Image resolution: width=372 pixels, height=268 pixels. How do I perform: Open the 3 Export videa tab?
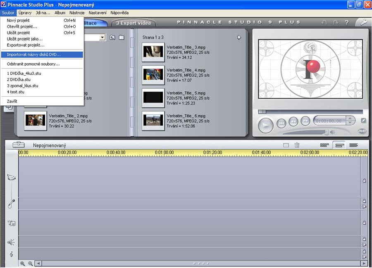pyautogui.click(x=133, y=23)
